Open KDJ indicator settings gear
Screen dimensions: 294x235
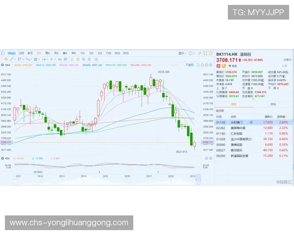coord(3,159)
